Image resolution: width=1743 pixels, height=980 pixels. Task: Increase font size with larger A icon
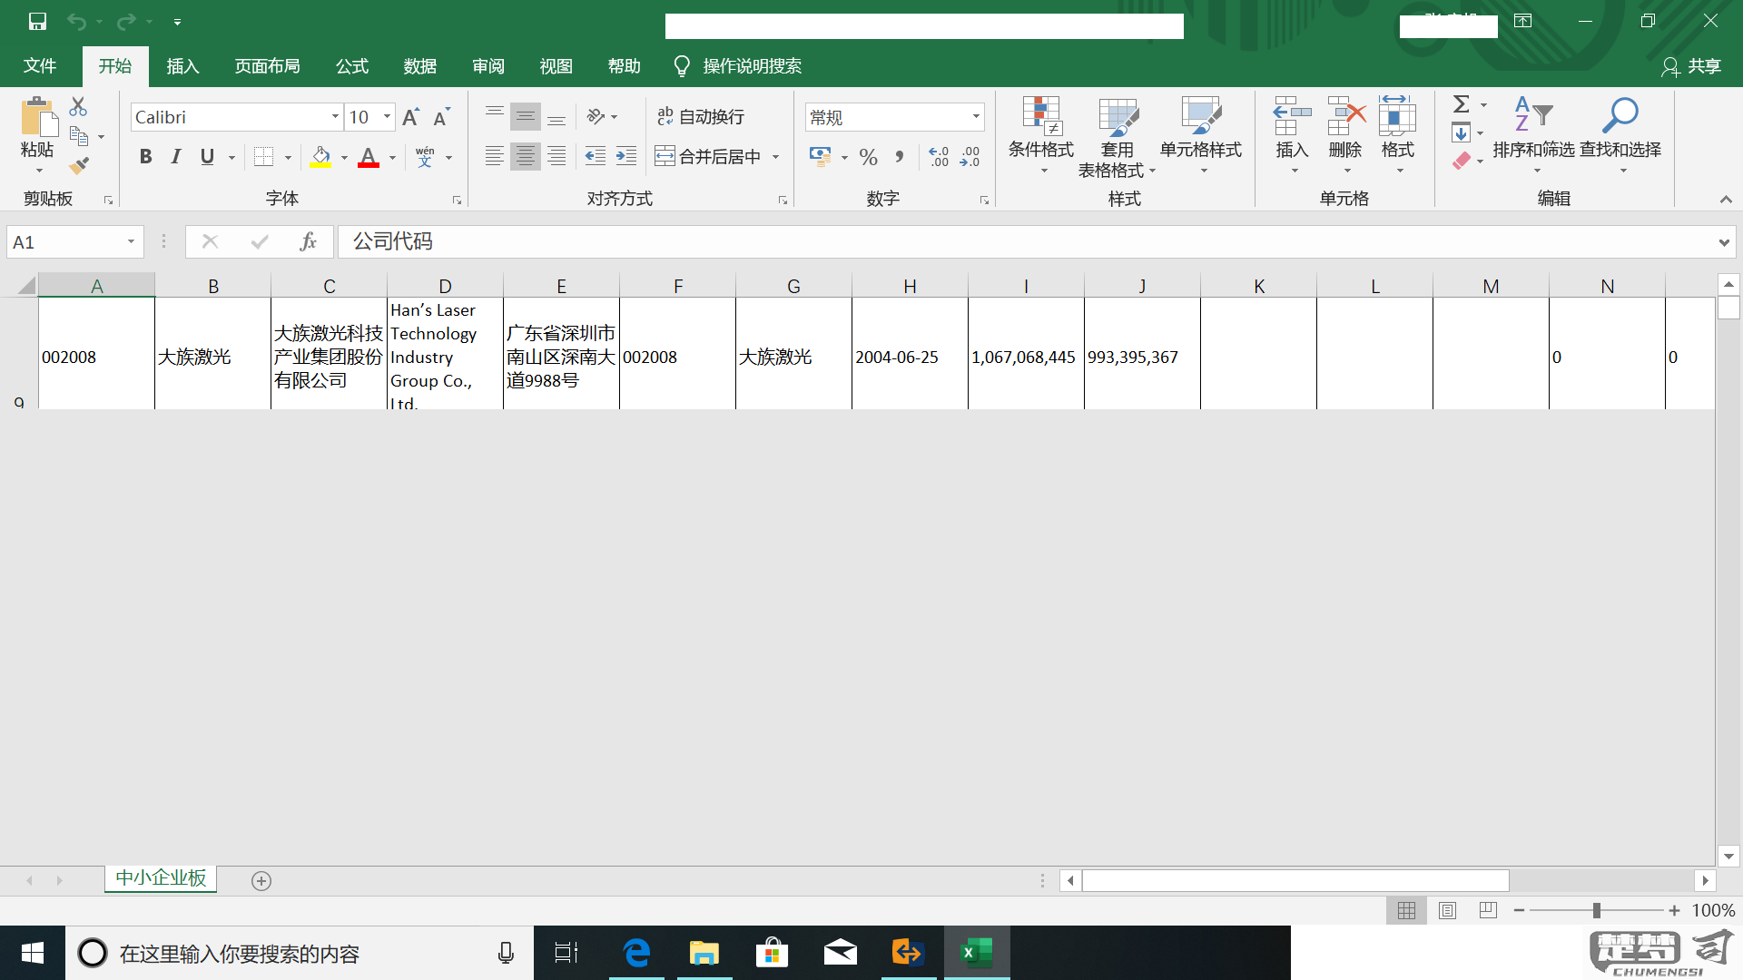coord(410,117)
